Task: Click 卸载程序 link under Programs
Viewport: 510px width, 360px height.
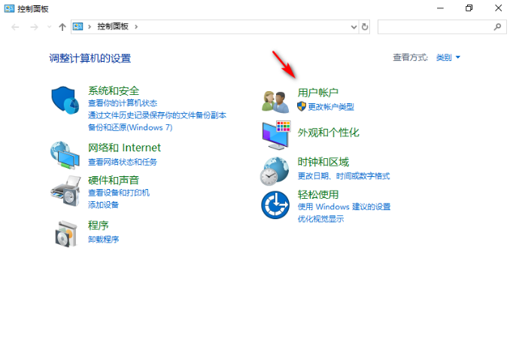Action: coord(103,239)
